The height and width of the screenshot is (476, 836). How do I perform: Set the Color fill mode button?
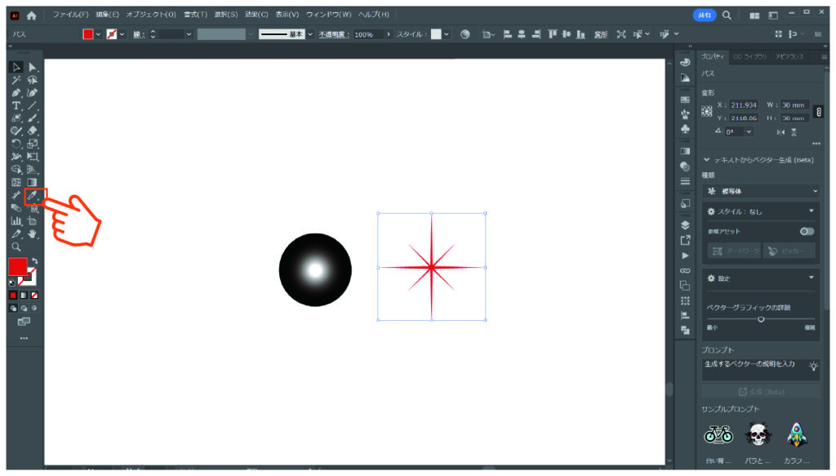click(x=13, y=295)
